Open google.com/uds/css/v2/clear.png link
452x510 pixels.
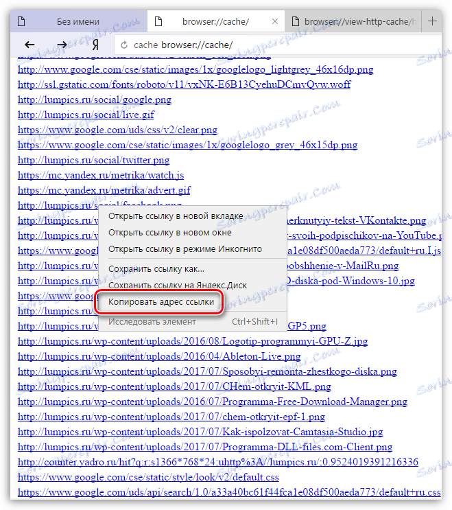(118, 130)
